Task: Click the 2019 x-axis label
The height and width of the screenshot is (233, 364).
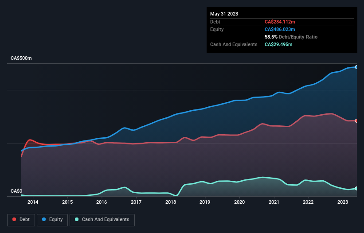Action: 205,202
